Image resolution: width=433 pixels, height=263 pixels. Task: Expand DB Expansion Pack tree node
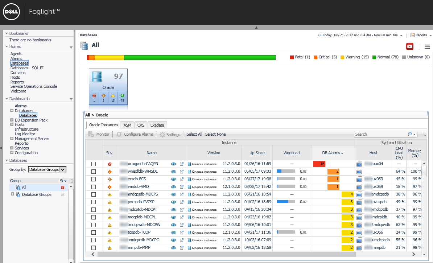[x=12, y=120]
